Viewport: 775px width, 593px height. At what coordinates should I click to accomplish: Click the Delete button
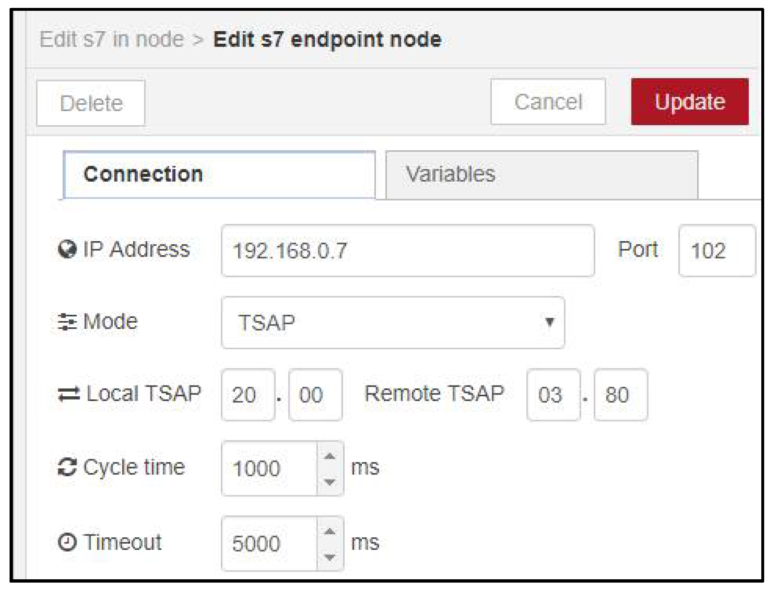click(x=91, y=103)
